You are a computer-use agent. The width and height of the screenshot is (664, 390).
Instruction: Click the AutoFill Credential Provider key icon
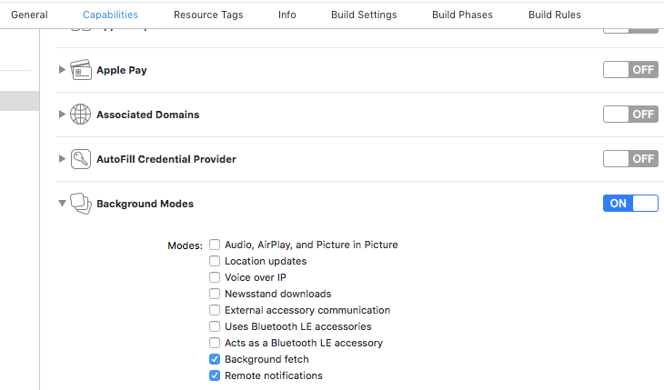(x=80, y=159)
